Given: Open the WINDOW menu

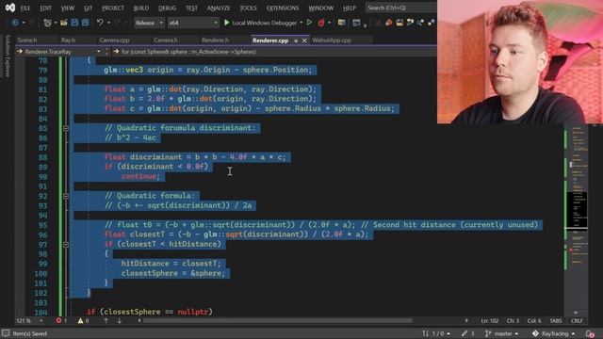Looking at the screenshot, I should click(x=320, y=8).
